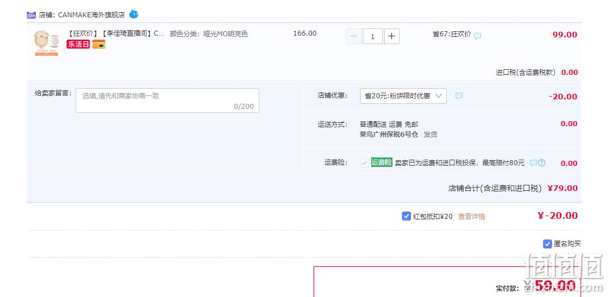
Task: Open the blue Wangwang chat icon
Action: coord(133,15)
